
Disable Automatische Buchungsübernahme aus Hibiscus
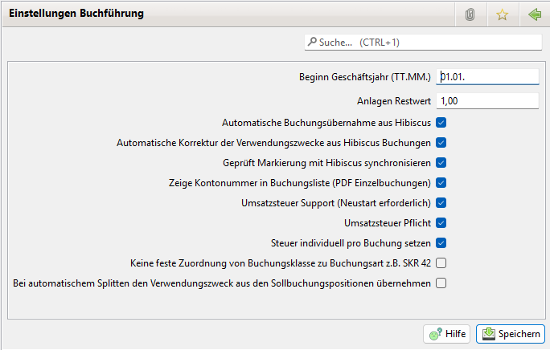(x=441, y=123)
